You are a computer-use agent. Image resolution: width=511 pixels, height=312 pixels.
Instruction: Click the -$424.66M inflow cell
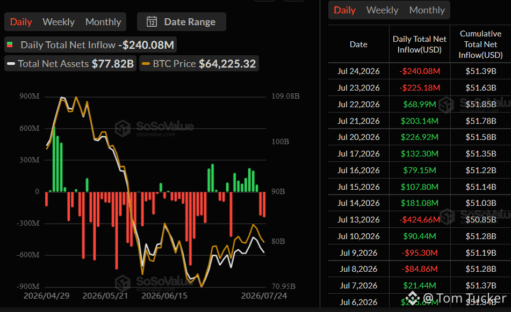click(x=420, y=220)
